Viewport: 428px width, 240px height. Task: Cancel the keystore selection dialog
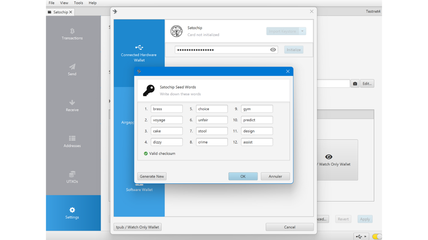pos(290,227)
